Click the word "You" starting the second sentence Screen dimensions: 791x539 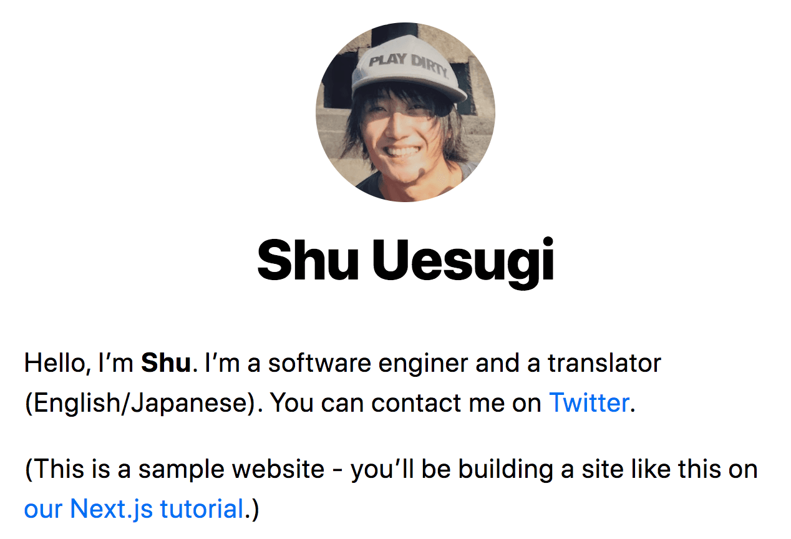coord(293,403)
